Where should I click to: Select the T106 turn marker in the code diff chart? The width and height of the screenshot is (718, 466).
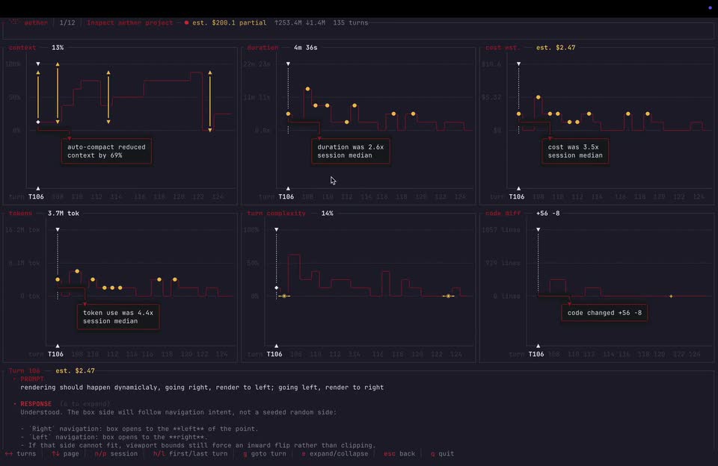[x=536, y=354]
